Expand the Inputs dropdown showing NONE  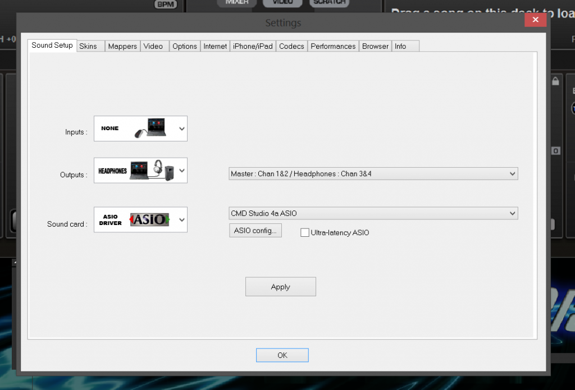point(140,129)
